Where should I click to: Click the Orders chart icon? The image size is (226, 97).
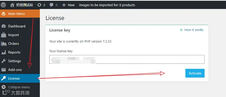pyautogui.click(x=4, y=44)
